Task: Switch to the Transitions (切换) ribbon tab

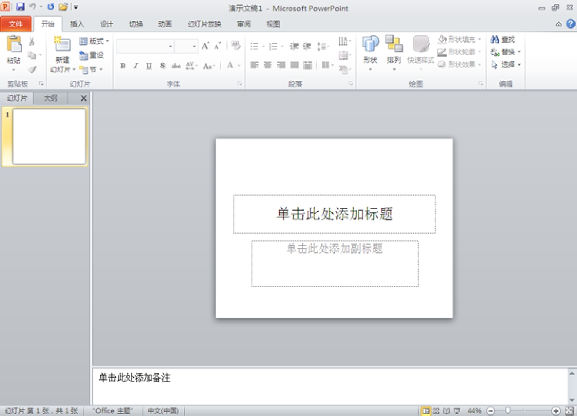Action: click(x=136, y=24)
